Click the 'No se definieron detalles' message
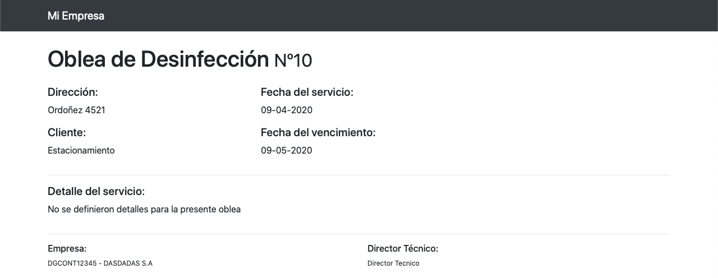 tap(144, 209)
